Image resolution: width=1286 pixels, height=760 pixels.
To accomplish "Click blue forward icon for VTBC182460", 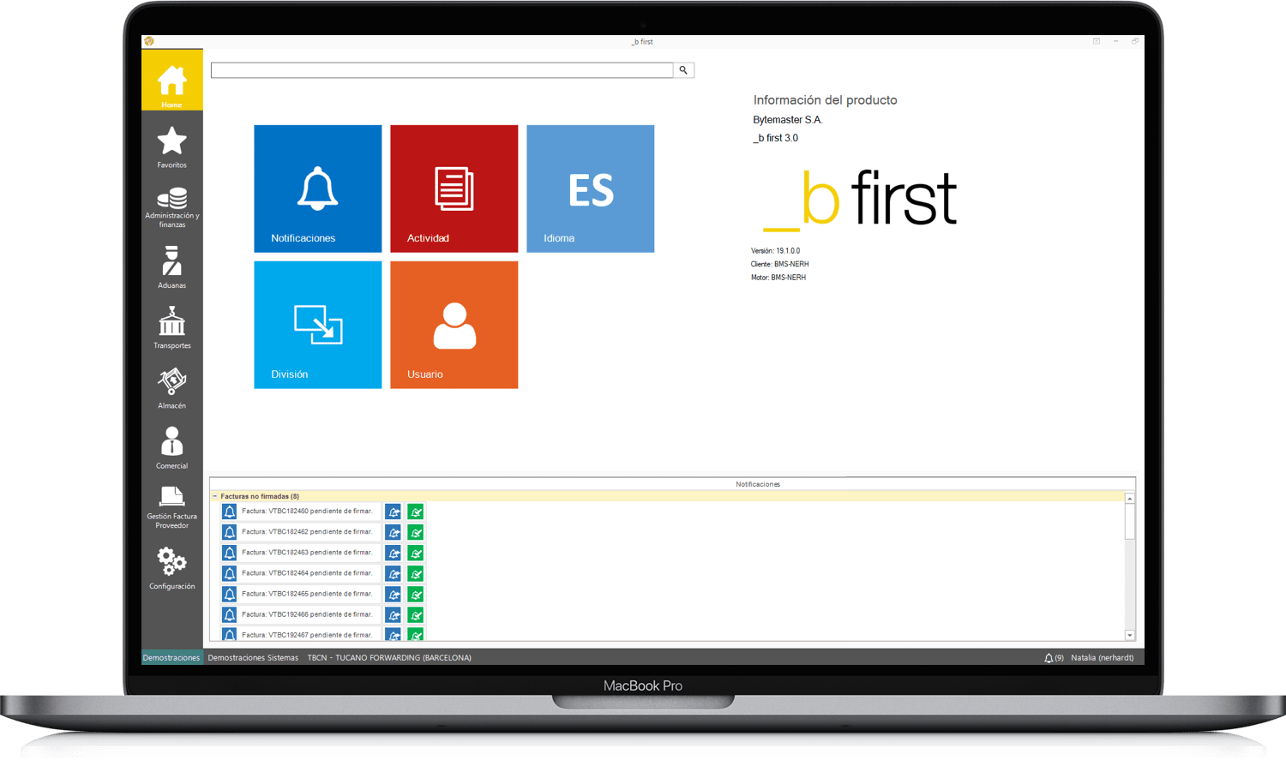I will coord(394,512).
